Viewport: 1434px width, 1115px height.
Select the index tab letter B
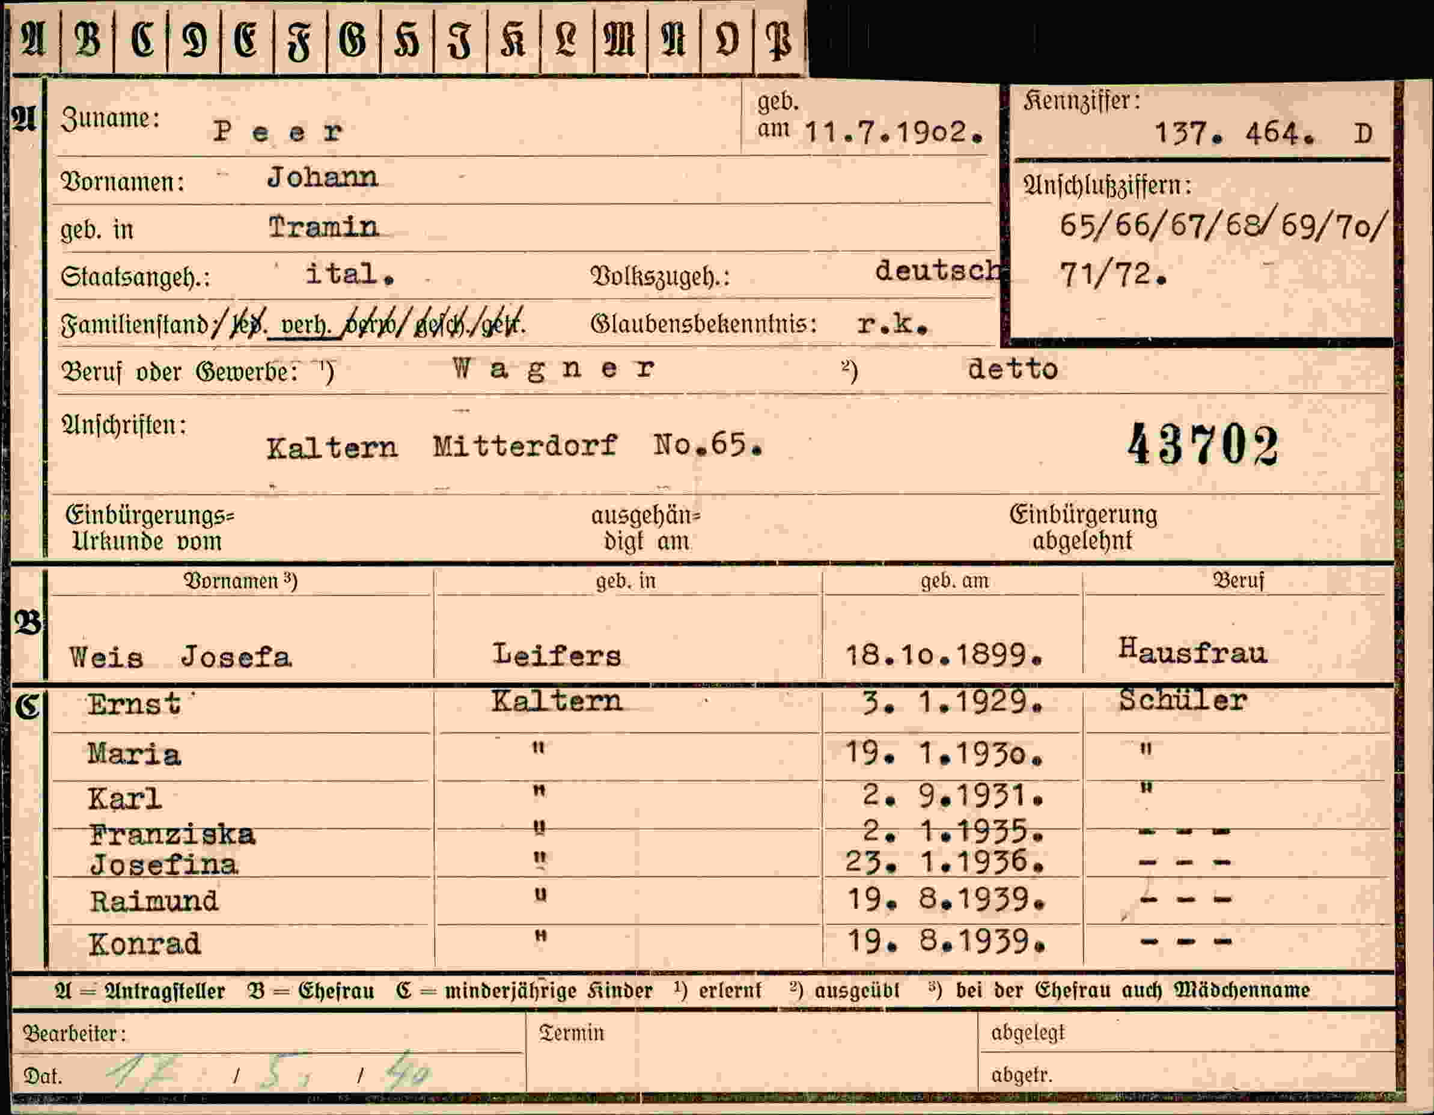pos(88,40)
